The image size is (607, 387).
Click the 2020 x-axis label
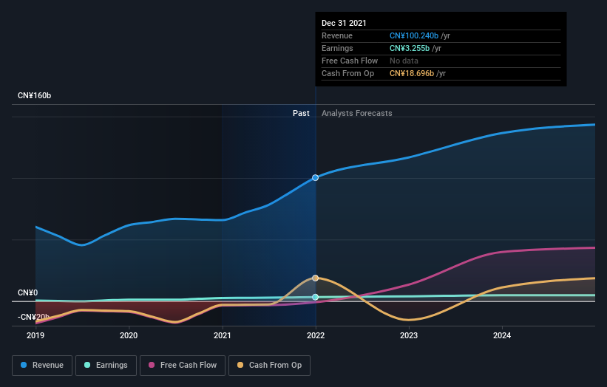129,335
